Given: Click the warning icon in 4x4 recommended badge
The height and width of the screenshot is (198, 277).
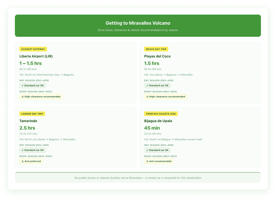Looking at the screenshot, I should [x=147, y=161].
